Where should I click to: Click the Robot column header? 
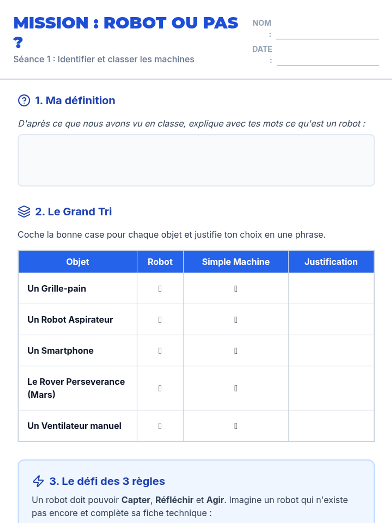[x=160, y=262]
